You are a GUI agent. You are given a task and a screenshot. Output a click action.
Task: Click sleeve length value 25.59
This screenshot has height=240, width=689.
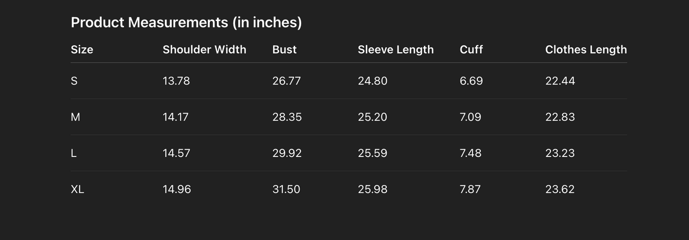[372, 153]
